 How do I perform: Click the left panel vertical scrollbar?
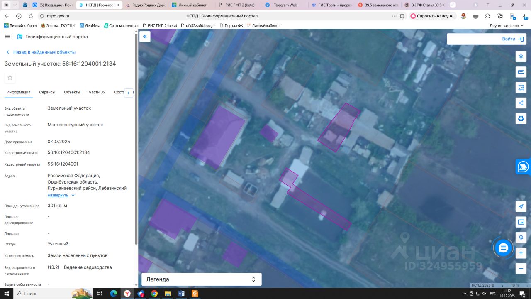pyautogui.click(x=136, y=139)
